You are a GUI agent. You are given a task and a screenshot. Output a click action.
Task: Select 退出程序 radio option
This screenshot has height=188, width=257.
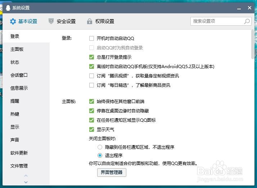100,155
